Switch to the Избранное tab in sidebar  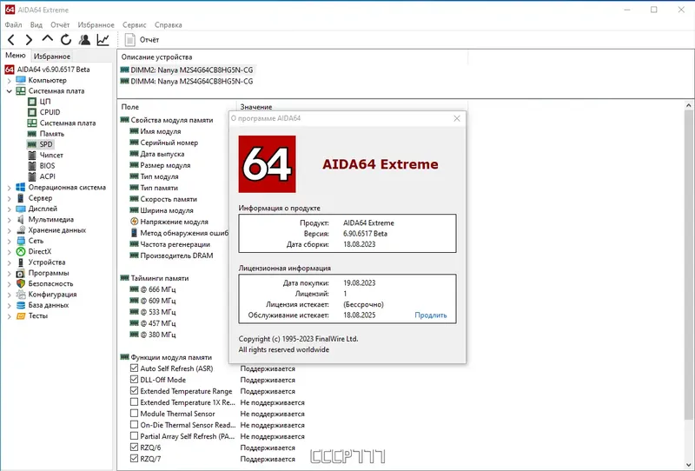(52, 56)
